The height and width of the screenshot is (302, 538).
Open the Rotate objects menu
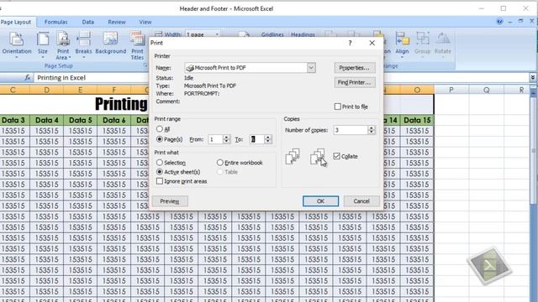point(443,44)
